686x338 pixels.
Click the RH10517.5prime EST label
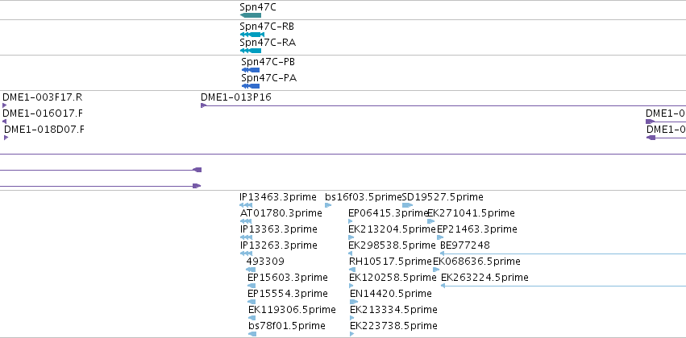pos(390,262)
